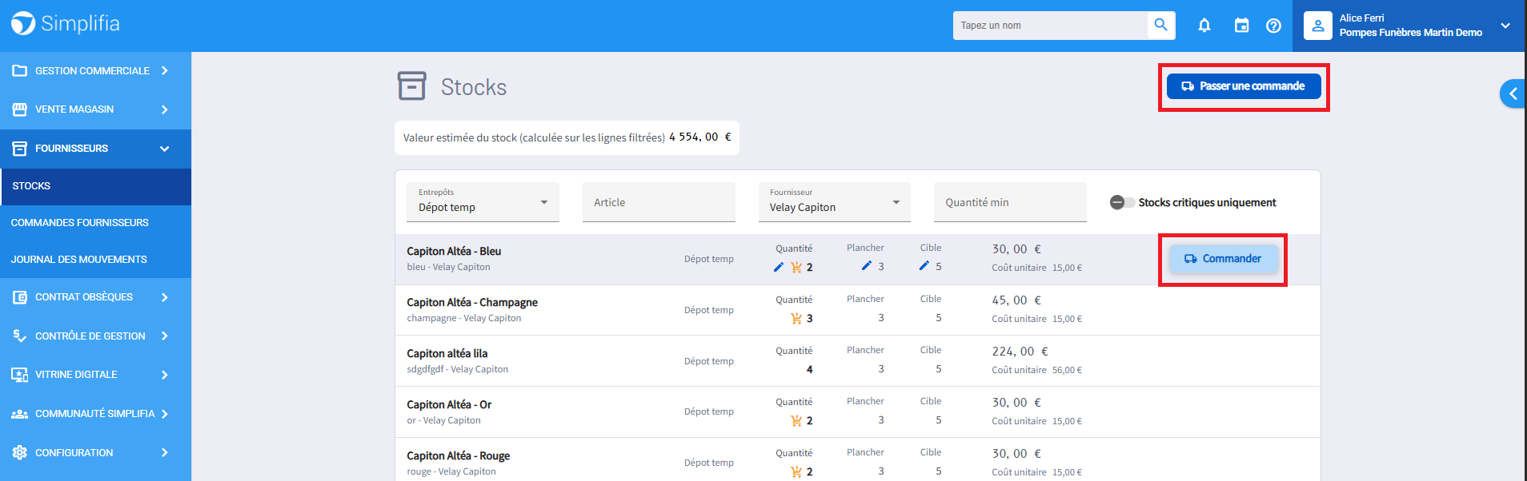This screenshot has height=481, width=1527.
Task: Click cart icon in Capiton Altéa Or row
Action: tap(796, 420)
